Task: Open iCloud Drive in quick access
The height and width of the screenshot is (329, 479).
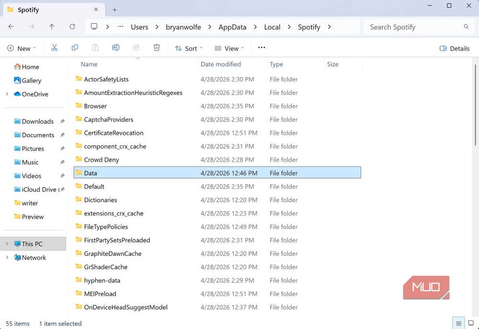Action: (x=36, y=189)
